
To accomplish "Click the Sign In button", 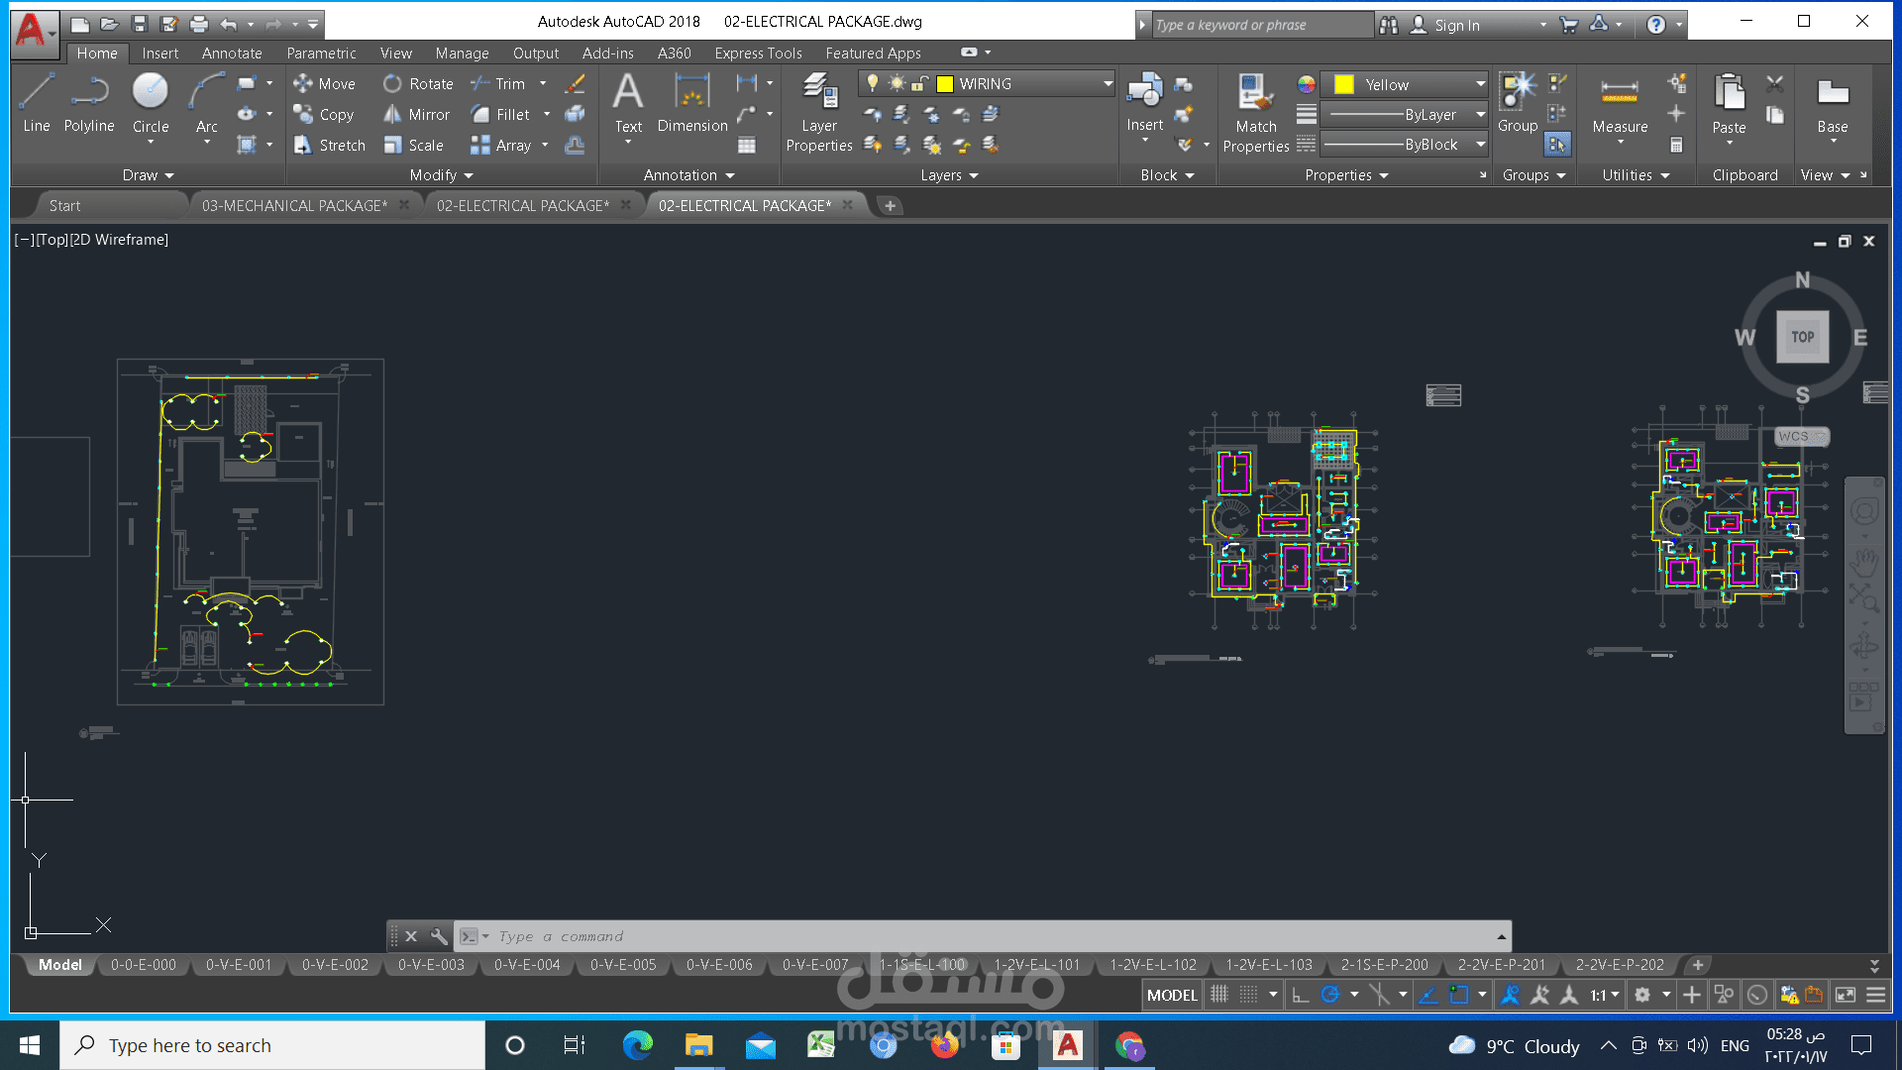I will pos(1445,25).
